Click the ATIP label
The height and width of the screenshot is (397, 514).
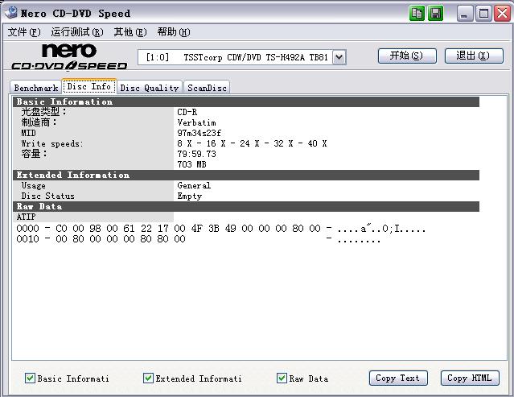(27, 217)
